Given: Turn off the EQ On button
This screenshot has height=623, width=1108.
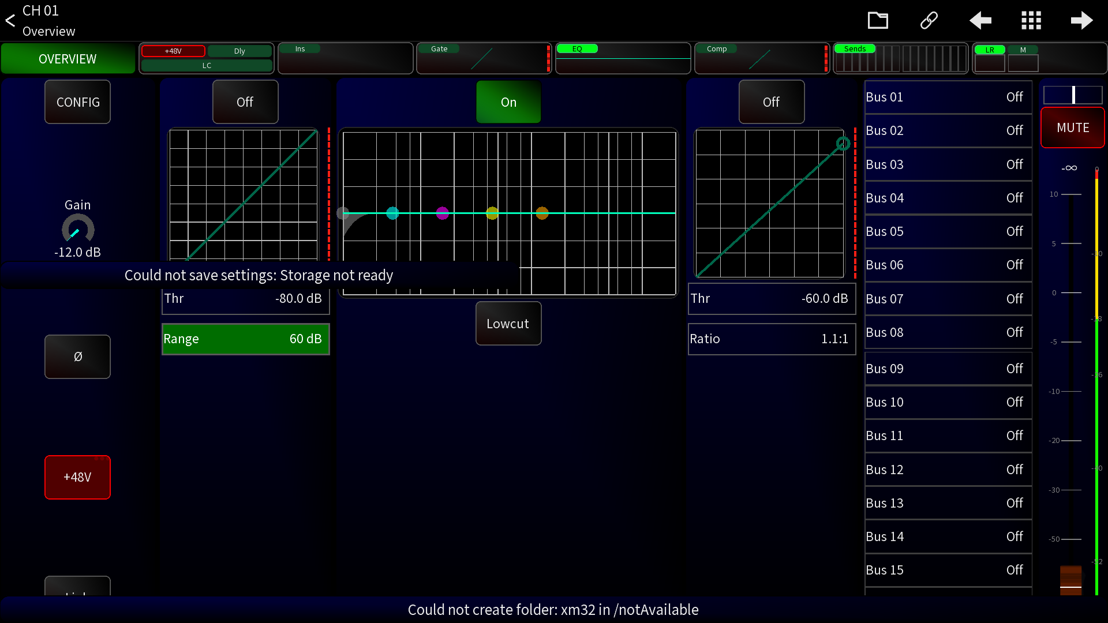Looking at the screenshot, I should pos(508,102).
